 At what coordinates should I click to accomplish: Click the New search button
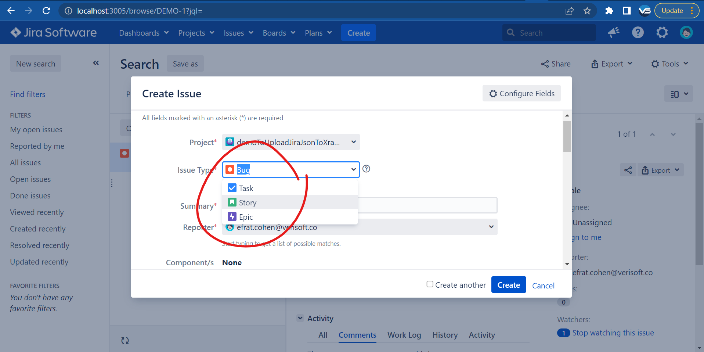pyautogui.click(x=36, y=64)
